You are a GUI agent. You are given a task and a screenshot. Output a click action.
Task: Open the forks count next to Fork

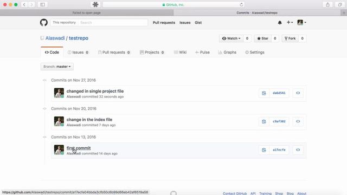(x=303, y=38)
